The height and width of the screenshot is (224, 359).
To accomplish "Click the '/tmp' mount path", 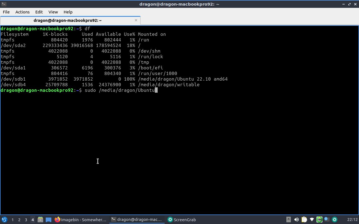I will click(144, 62).
